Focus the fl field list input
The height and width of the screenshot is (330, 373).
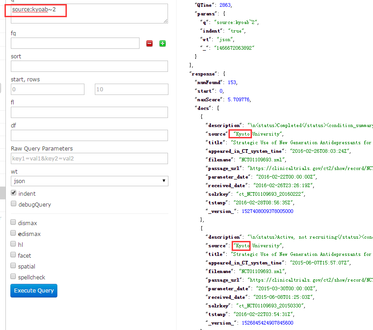pyautogui.click(x=89, y=113)
